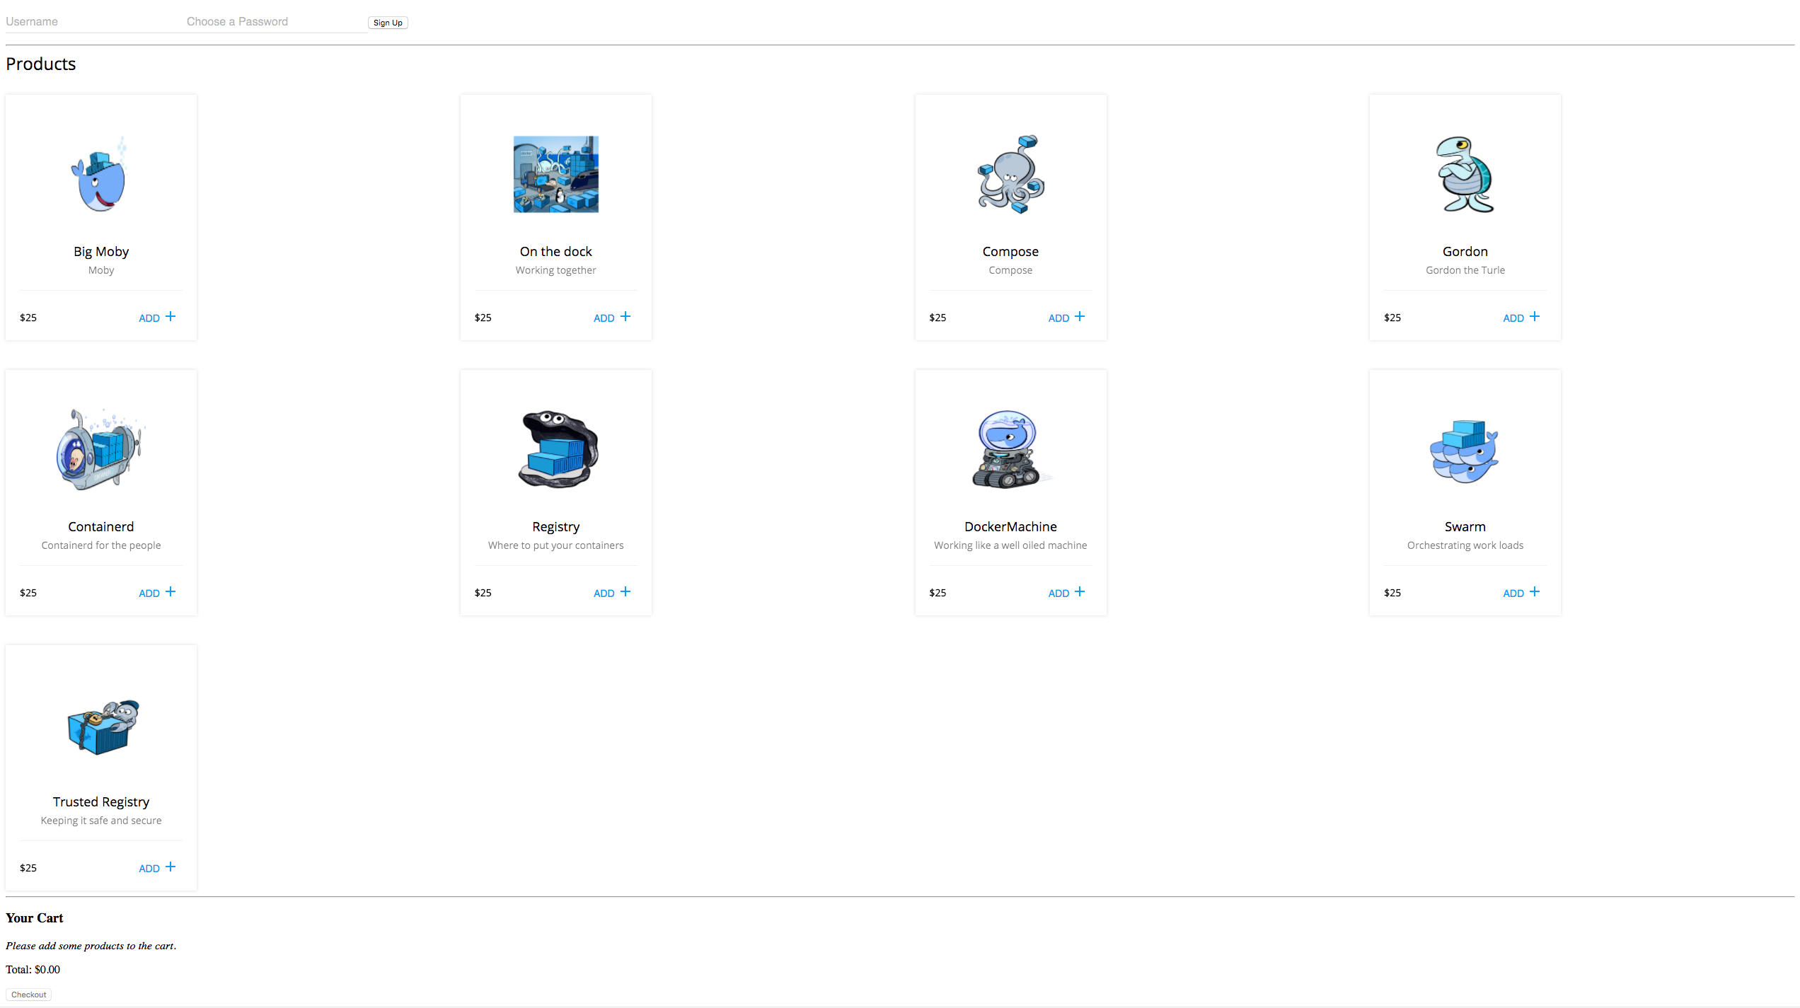Click the On the dock photo

555,174
